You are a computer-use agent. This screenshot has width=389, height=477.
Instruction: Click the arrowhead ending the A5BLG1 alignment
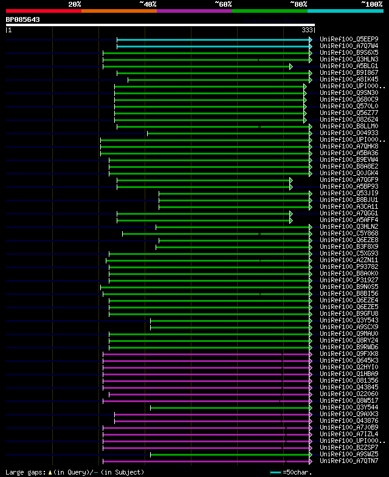(x=291, y=66)
